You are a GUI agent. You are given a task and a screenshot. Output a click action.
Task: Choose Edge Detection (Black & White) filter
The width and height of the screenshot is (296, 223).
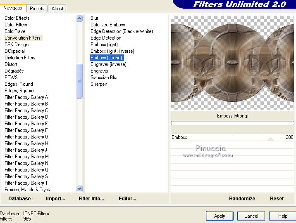click(122, 31)
